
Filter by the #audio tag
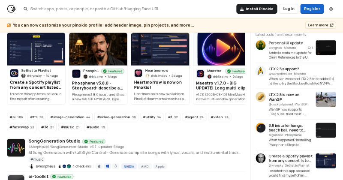click(x=96, y=127)
